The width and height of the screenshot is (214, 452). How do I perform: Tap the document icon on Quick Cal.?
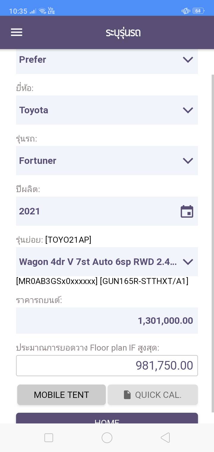(127, 395)
